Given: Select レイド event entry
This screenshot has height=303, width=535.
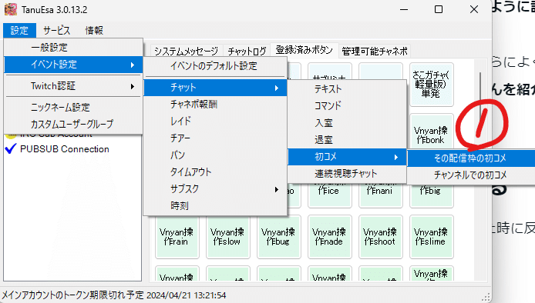Looking at the screenshot, I should pyautogui.click(x=215, y=121).
